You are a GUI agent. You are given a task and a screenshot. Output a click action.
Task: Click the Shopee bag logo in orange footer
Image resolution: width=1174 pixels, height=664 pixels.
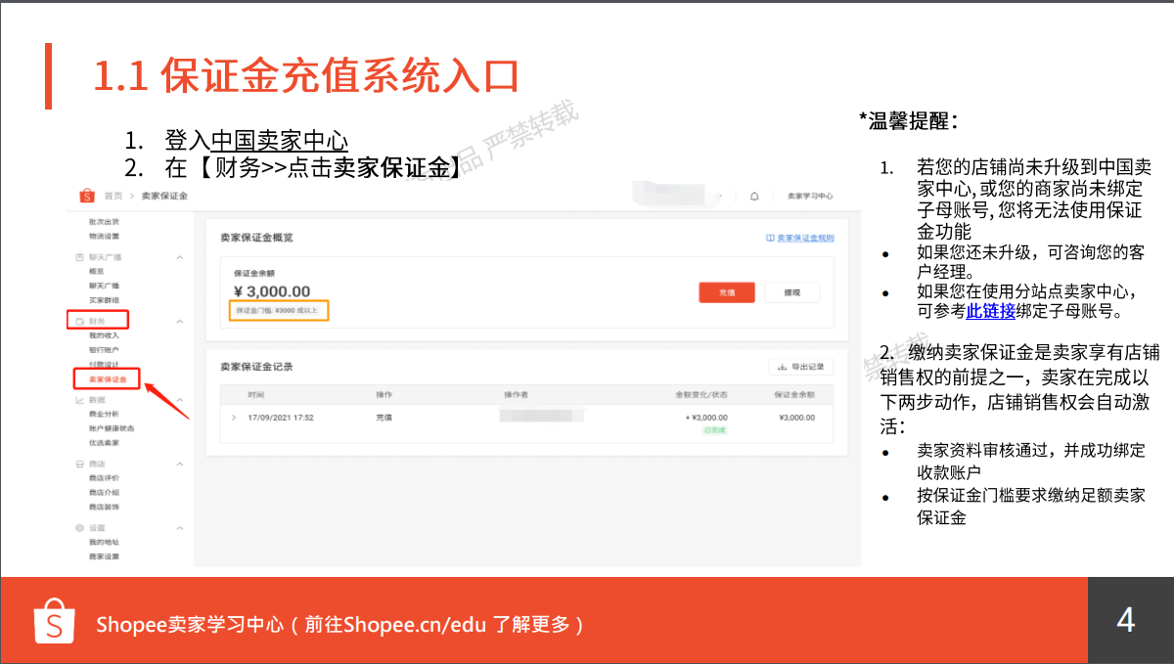click(x=55, y=622)
